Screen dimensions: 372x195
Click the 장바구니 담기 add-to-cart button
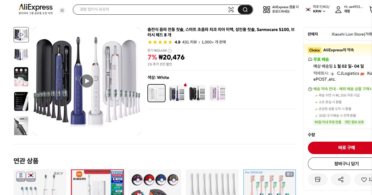tap(346, 164)
